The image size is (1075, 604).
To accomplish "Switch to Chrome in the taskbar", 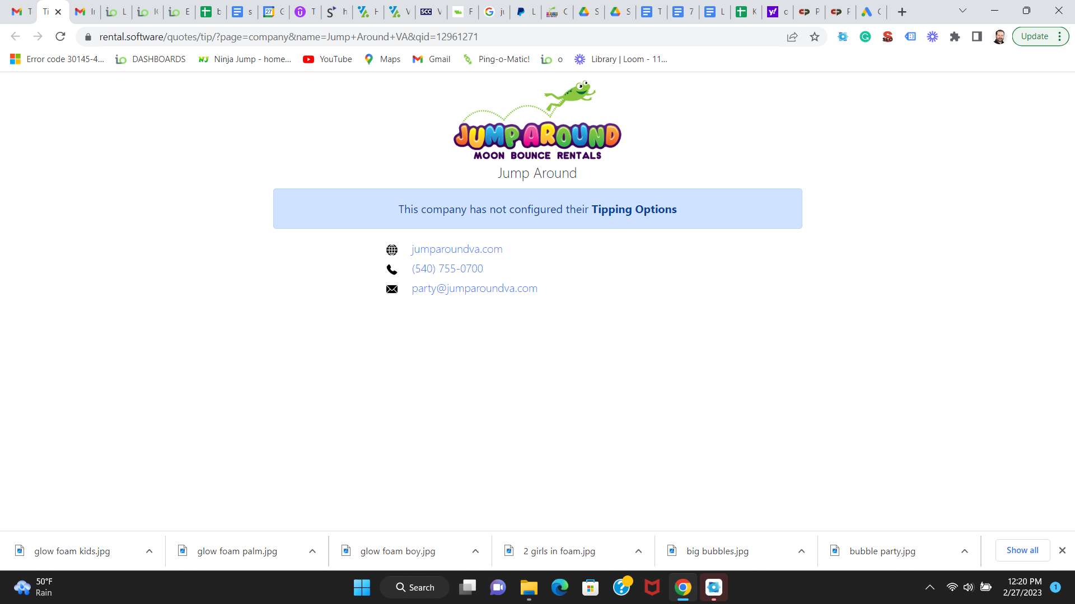I will [683, 587].
